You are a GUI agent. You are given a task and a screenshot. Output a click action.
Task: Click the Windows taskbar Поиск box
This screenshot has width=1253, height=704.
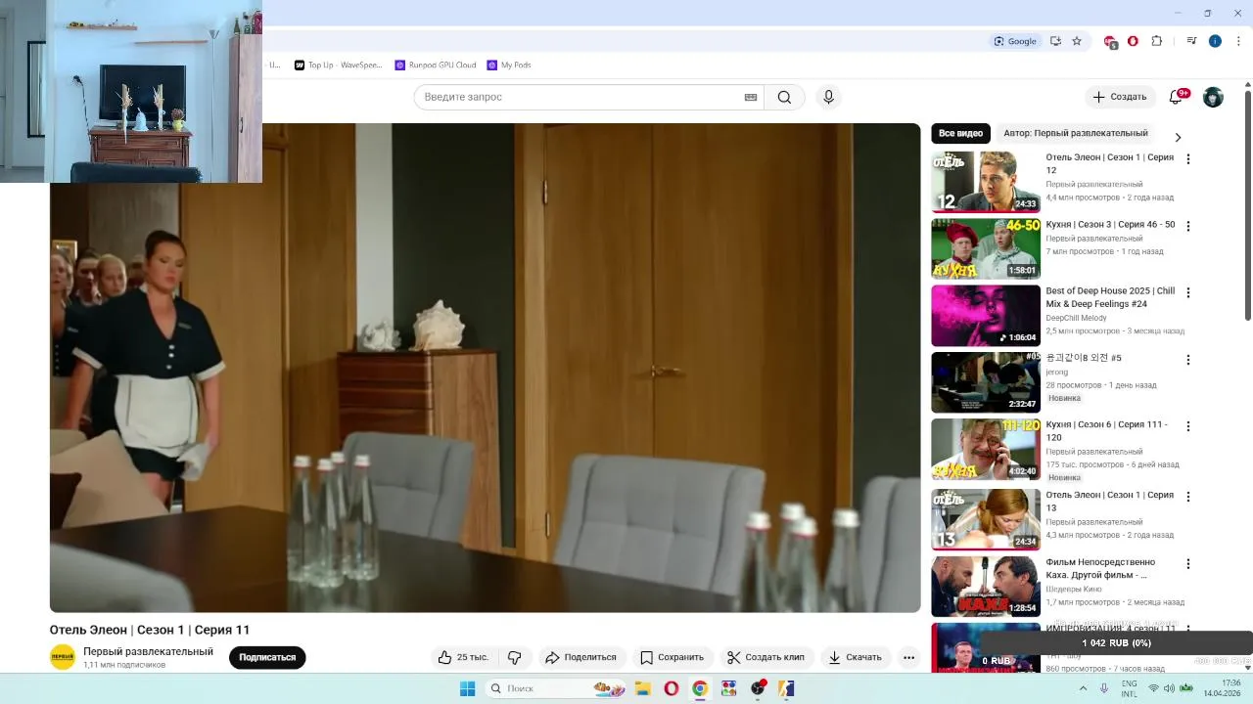[x=556, y=688]
